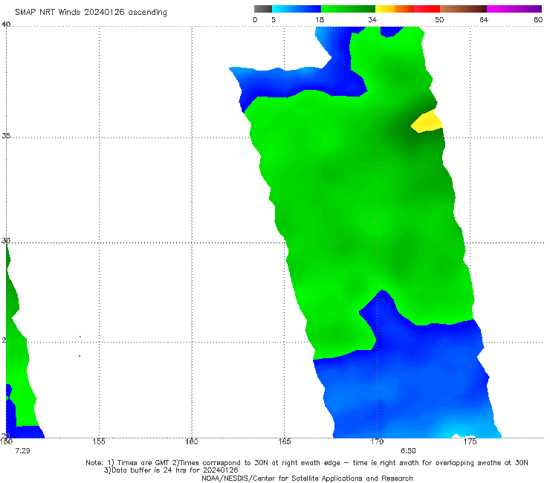The width and height of the screenshot is (550, 483).
Task: Click the color bar label '18'
Action: [x=320, y=19]
